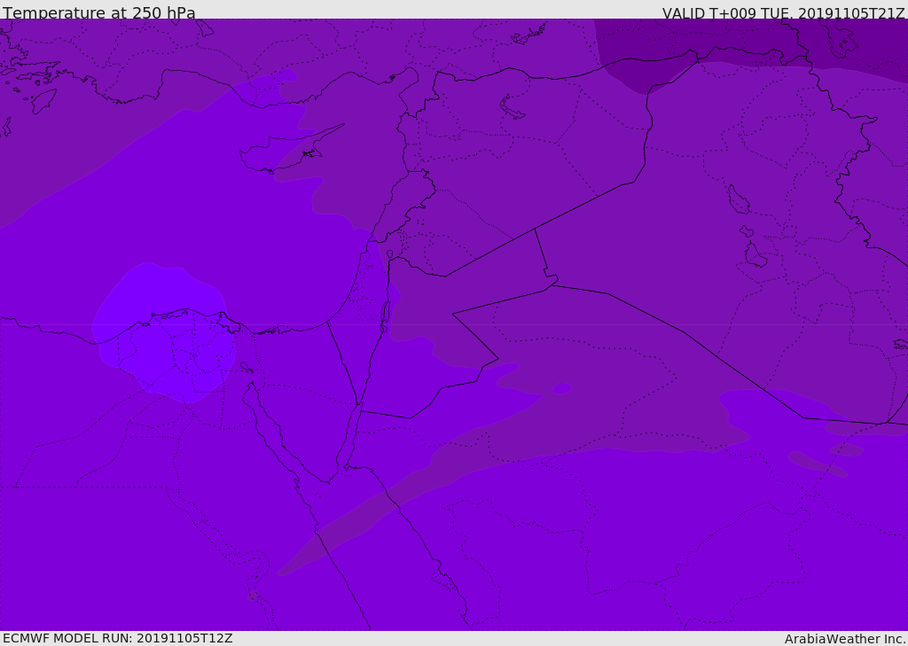Click the 'VALID T+009 TUE. 20191105T21Z' label
Image resolution: width=908 pixels, height=646 pixels.
point(784,12)
